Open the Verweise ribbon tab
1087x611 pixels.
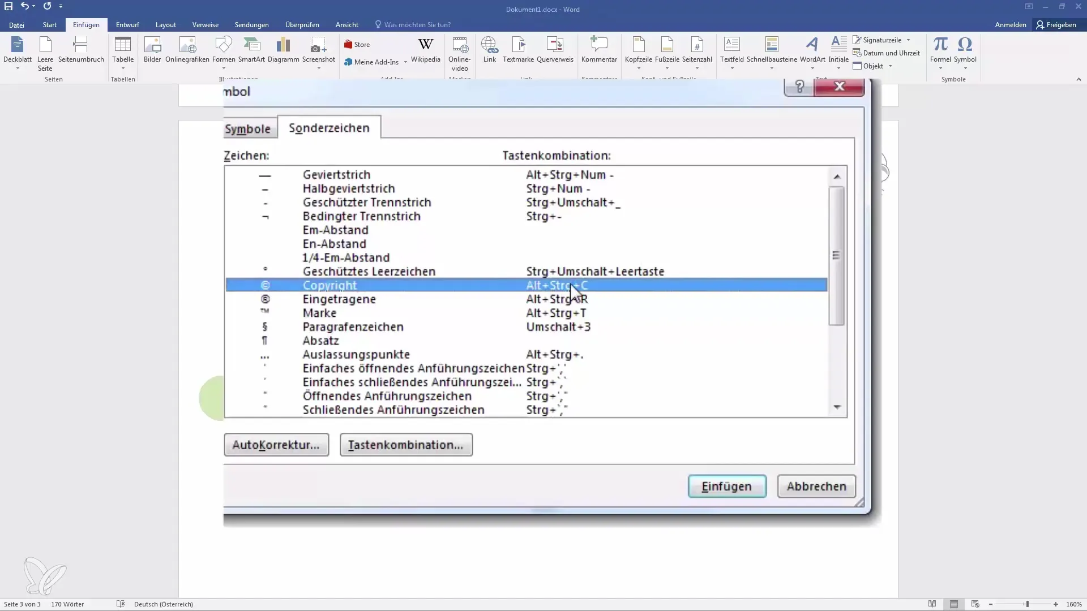(206, 25)
